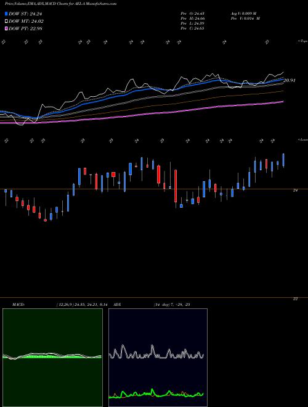This screenshot has height=407, width=308.
Task: Click the white DOW MT legend swatch
Action: (x=6, y=22)
